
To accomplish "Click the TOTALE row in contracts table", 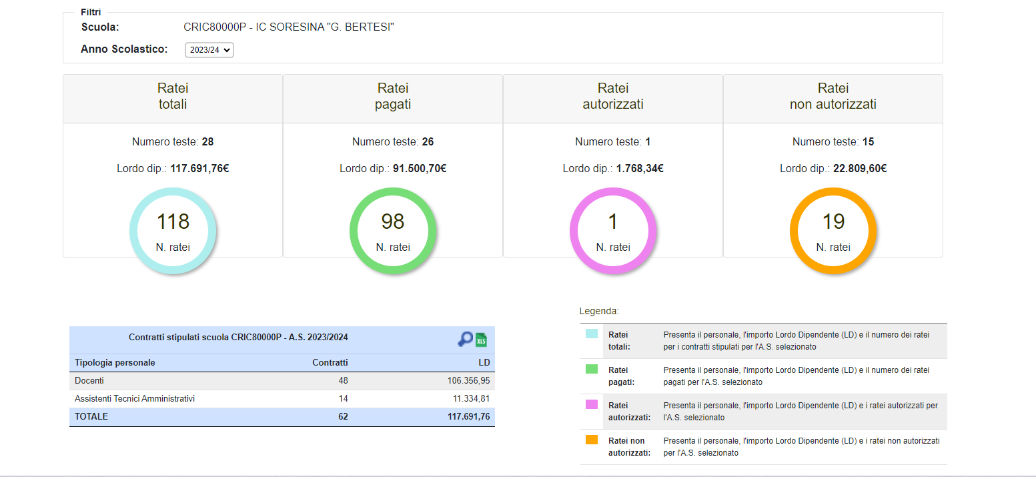I will 282,417.
